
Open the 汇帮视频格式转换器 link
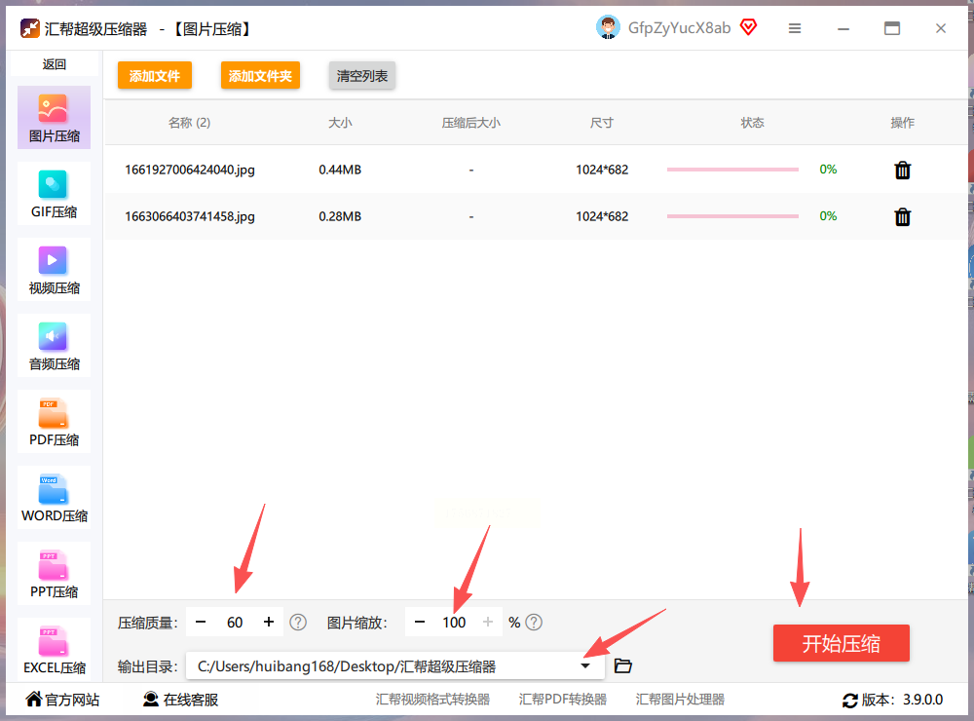point(432,700)
